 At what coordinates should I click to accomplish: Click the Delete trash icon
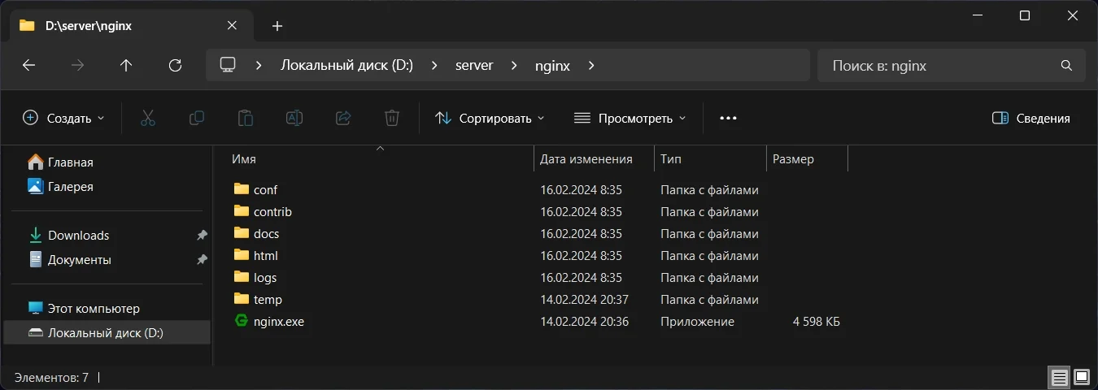click(x=391, y=118)
